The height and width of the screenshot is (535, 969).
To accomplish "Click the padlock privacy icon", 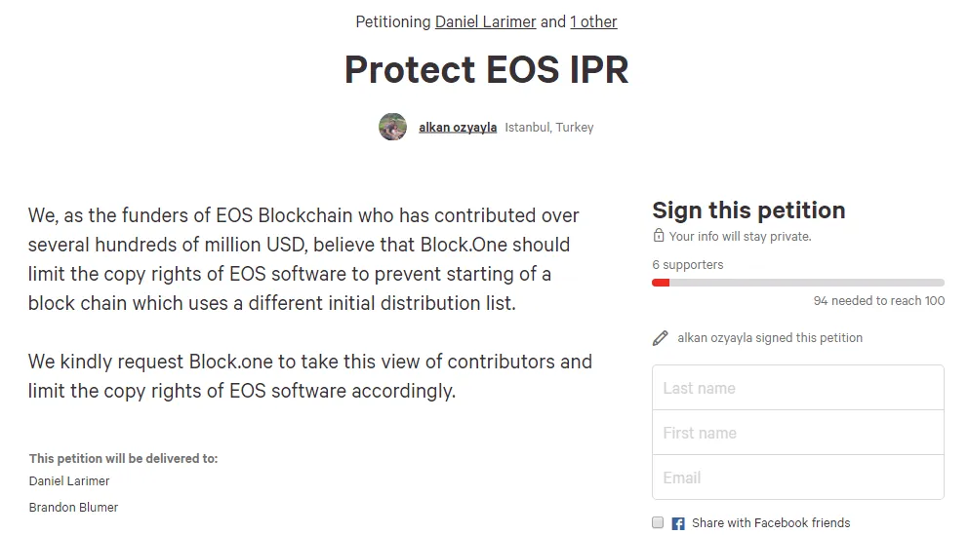I will [659, 236].
